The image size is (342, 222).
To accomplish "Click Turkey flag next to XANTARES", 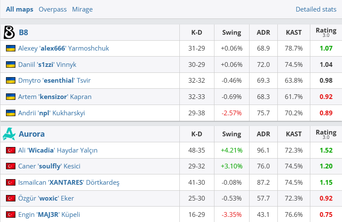I will [11, 183].
